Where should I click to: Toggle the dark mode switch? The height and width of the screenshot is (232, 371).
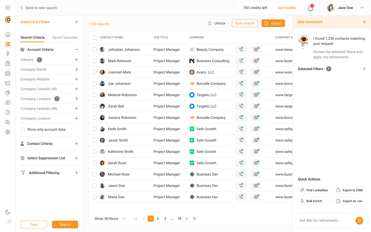coord(8,221)
